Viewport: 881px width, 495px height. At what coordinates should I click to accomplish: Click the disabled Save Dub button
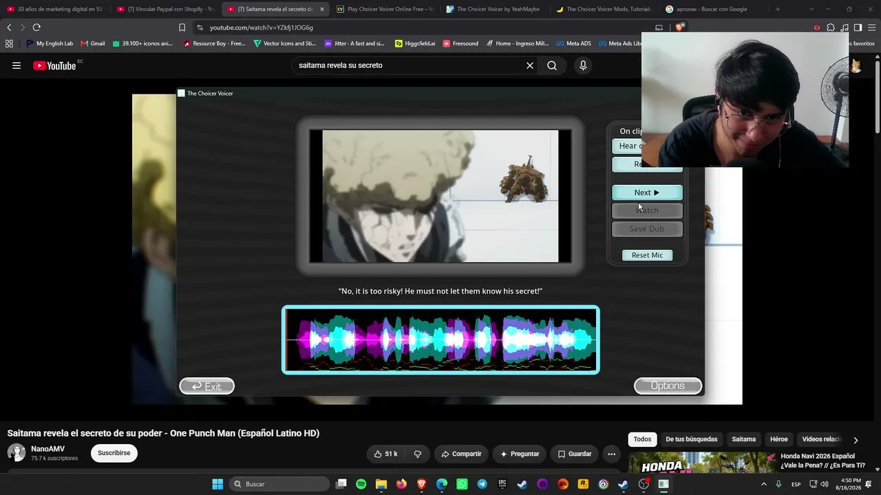pyautogui.click(x=647, y=229)
